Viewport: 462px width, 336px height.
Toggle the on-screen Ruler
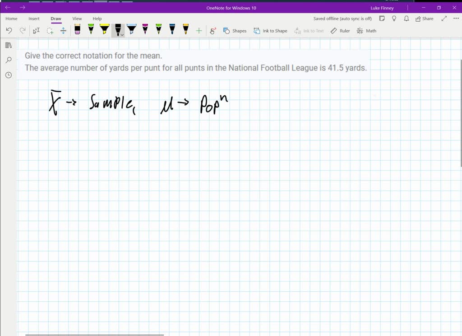click(x=340, y=31)
